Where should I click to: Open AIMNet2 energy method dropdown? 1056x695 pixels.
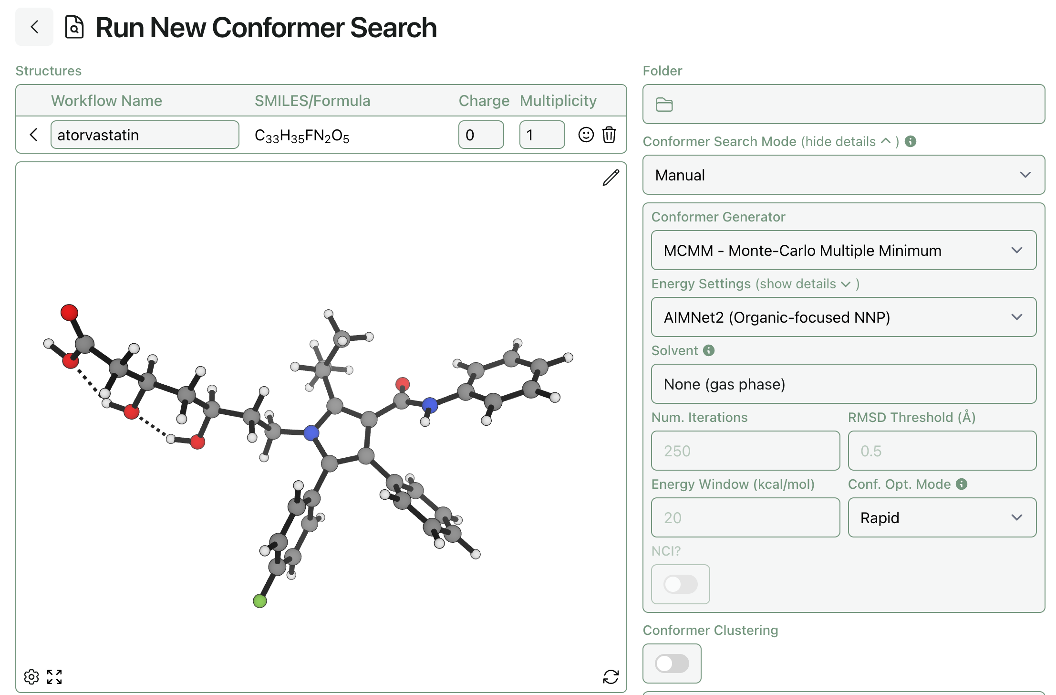(843, 317)
